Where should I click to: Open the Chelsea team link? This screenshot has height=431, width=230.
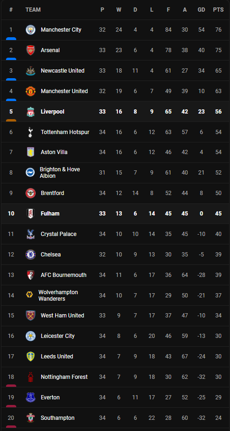coord(51,255)
